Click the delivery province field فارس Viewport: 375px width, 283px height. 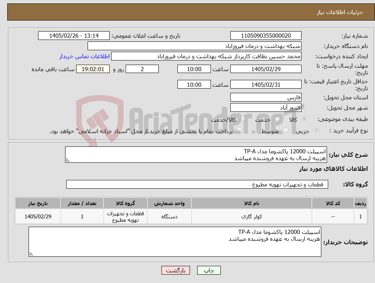[266, 97]
